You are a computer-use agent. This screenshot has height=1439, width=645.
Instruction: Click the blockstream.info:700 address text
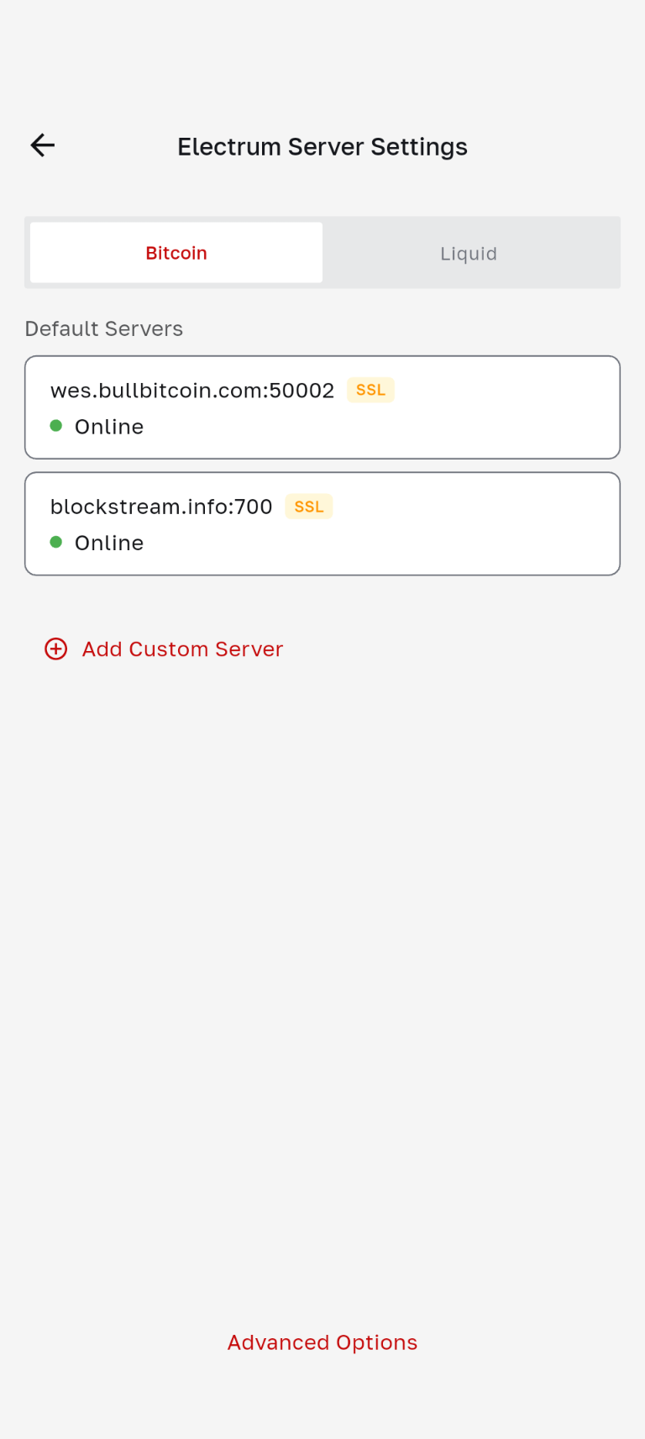pos(161,507)
